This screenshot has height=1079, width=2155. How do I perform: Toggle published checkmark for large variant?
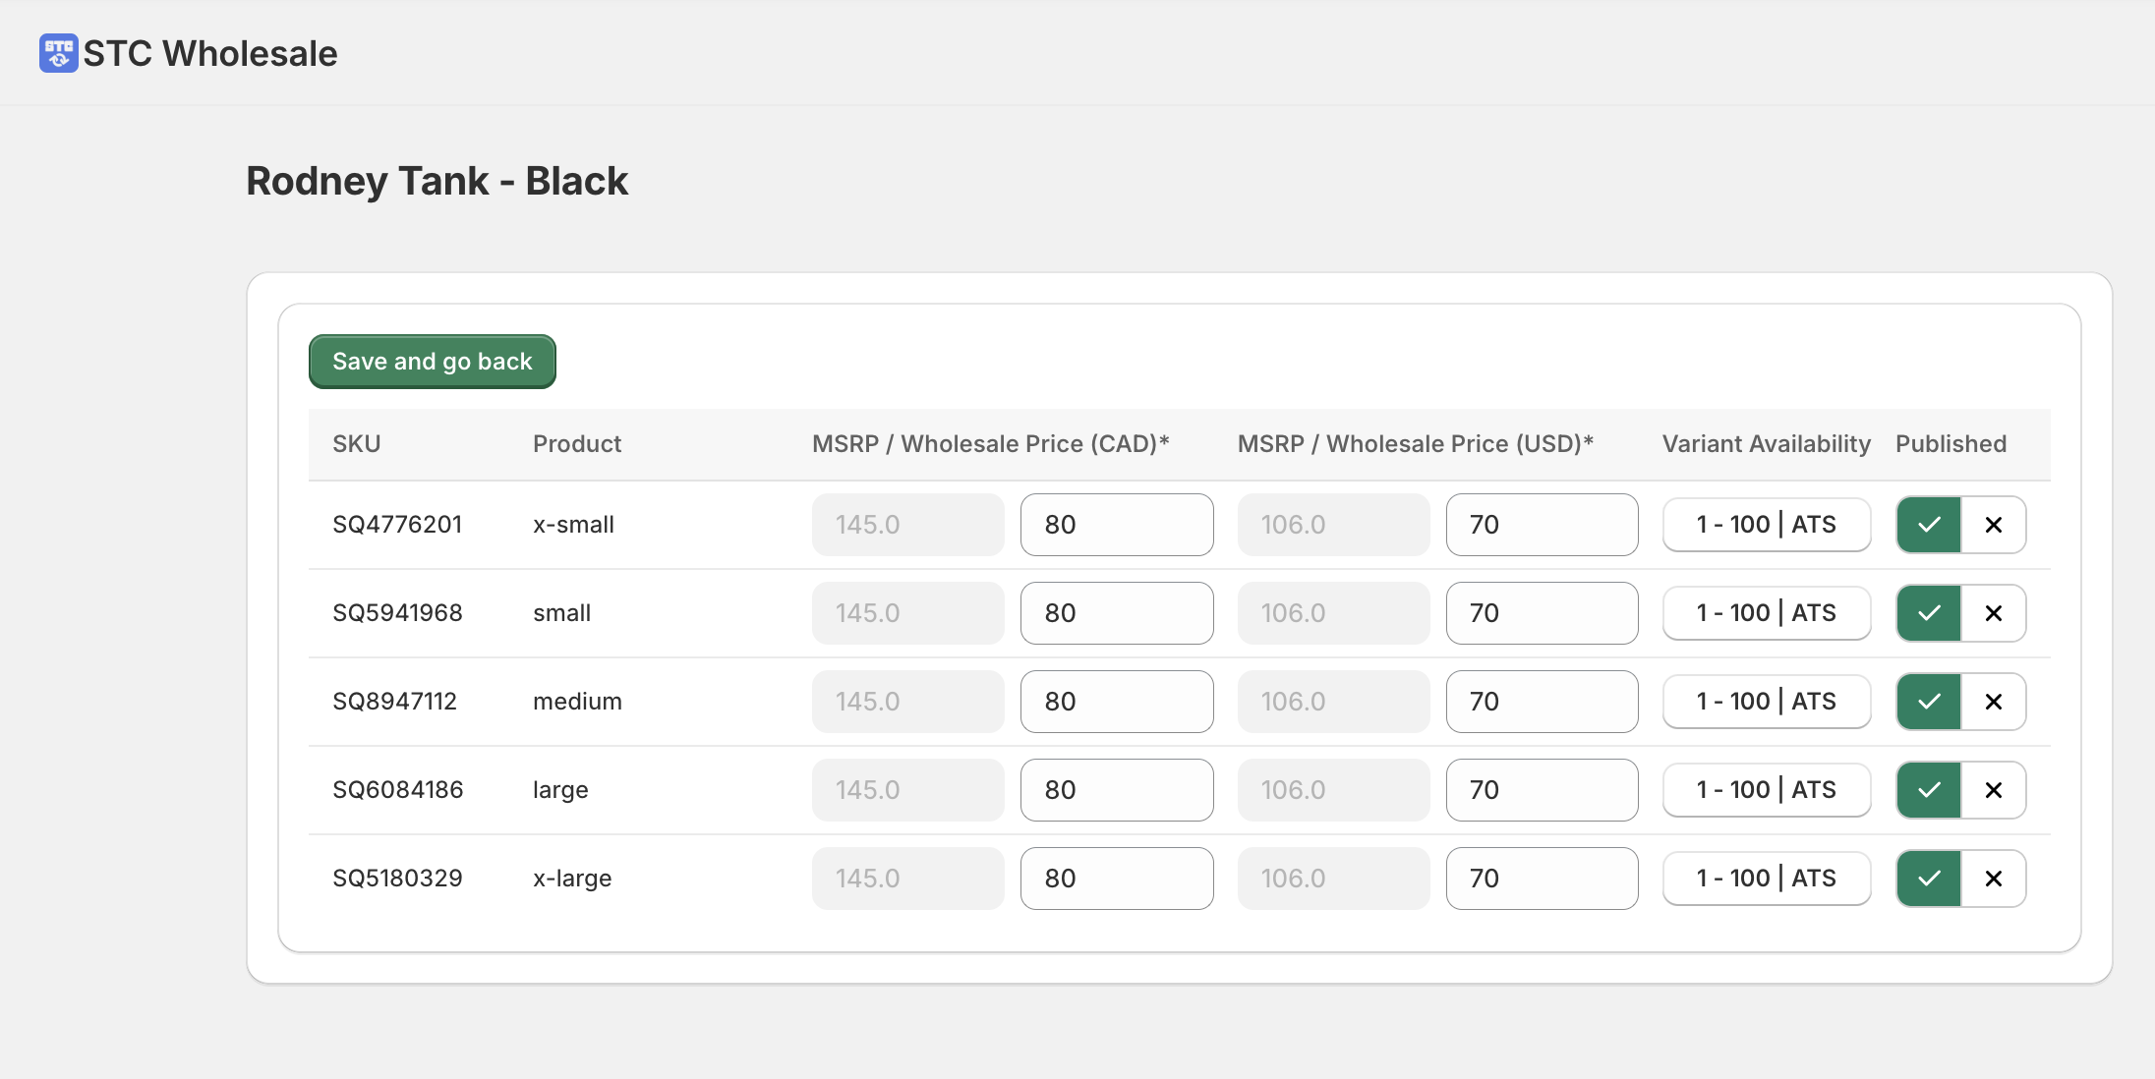(x=1929, y=790)
